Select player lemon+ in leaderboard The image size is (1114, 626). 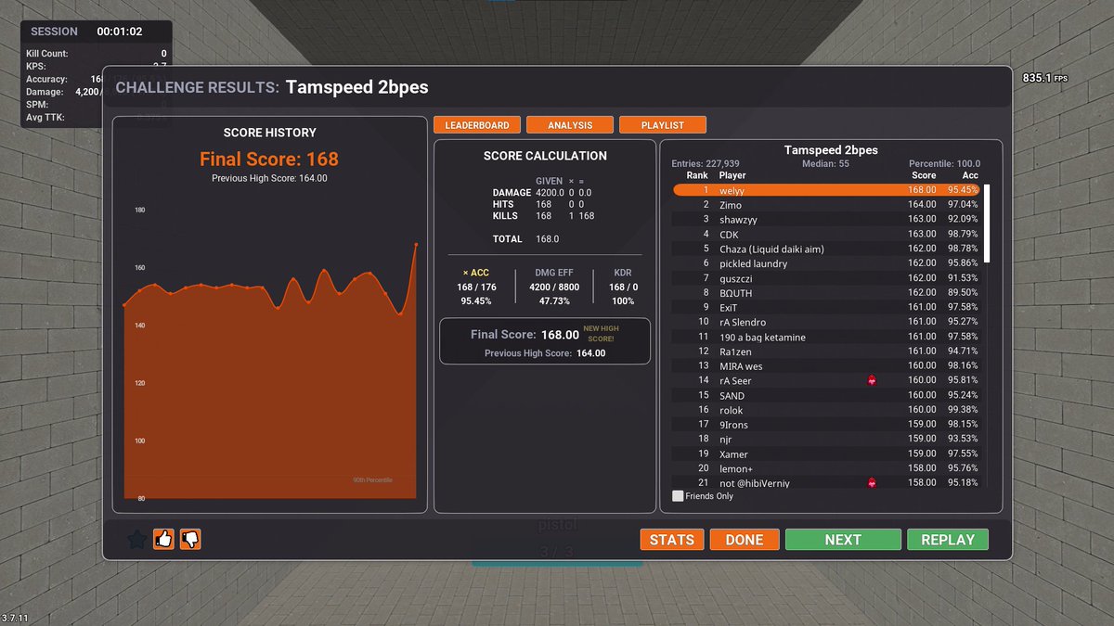pos(827,468)
